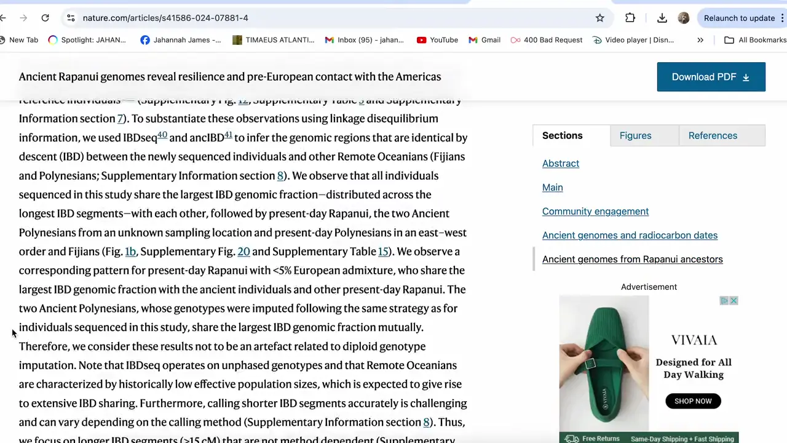Expand hidden bookmarks chevron
This screenshot has height=443, width=787.
(700, 40)
